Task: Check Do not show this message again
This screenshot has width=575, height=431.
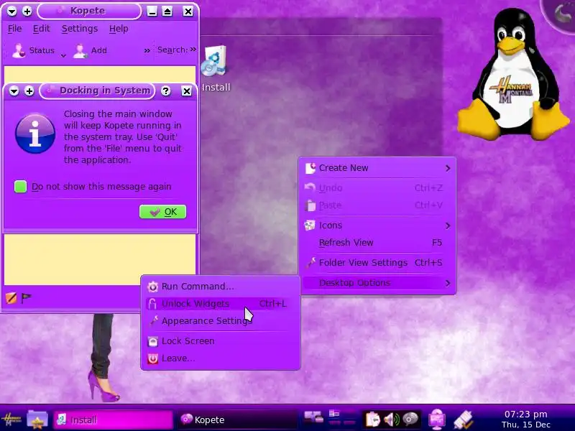Action: (x=21, y=187)
